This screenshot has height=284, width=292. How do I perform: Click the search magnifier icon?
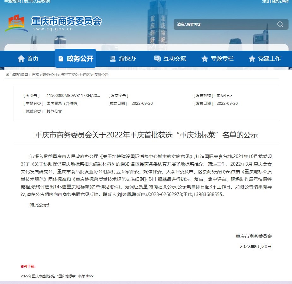280,24
